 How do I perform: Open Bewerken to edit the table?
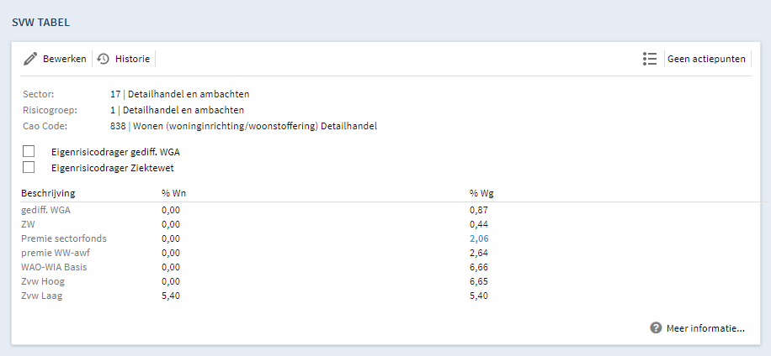65,59
